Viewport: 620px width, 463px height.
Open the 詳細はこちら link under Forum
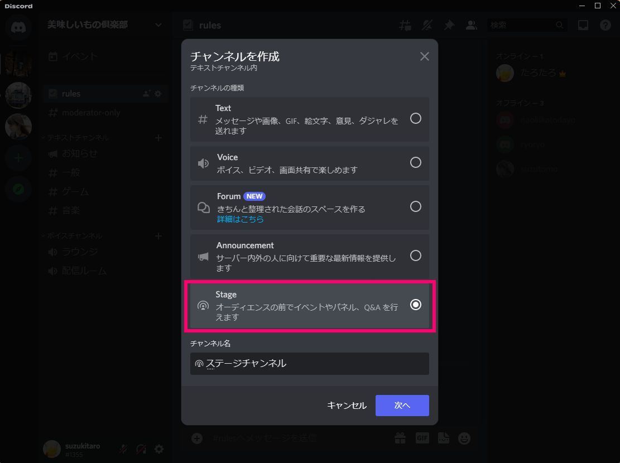coord(241,219)
